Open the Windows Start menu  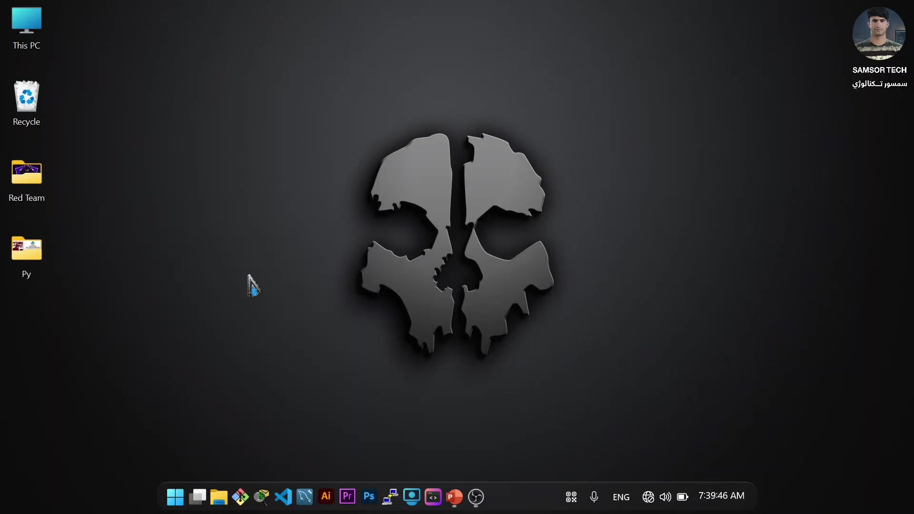pyautogui.click(x=175, y=497)
